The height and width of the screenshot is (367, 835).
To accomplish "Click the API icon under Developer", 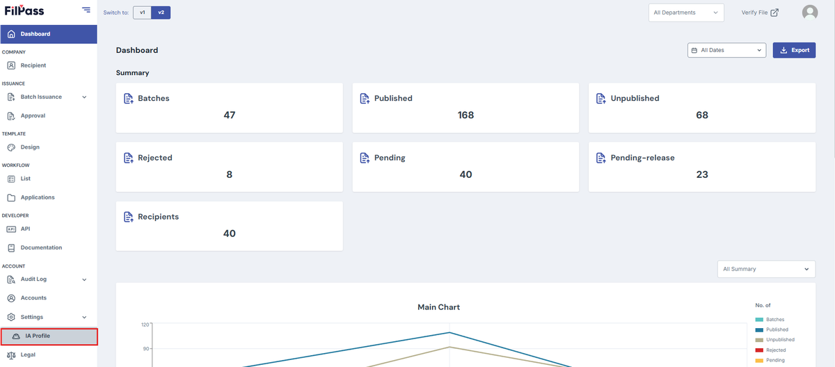I will (x=11, y=229).
